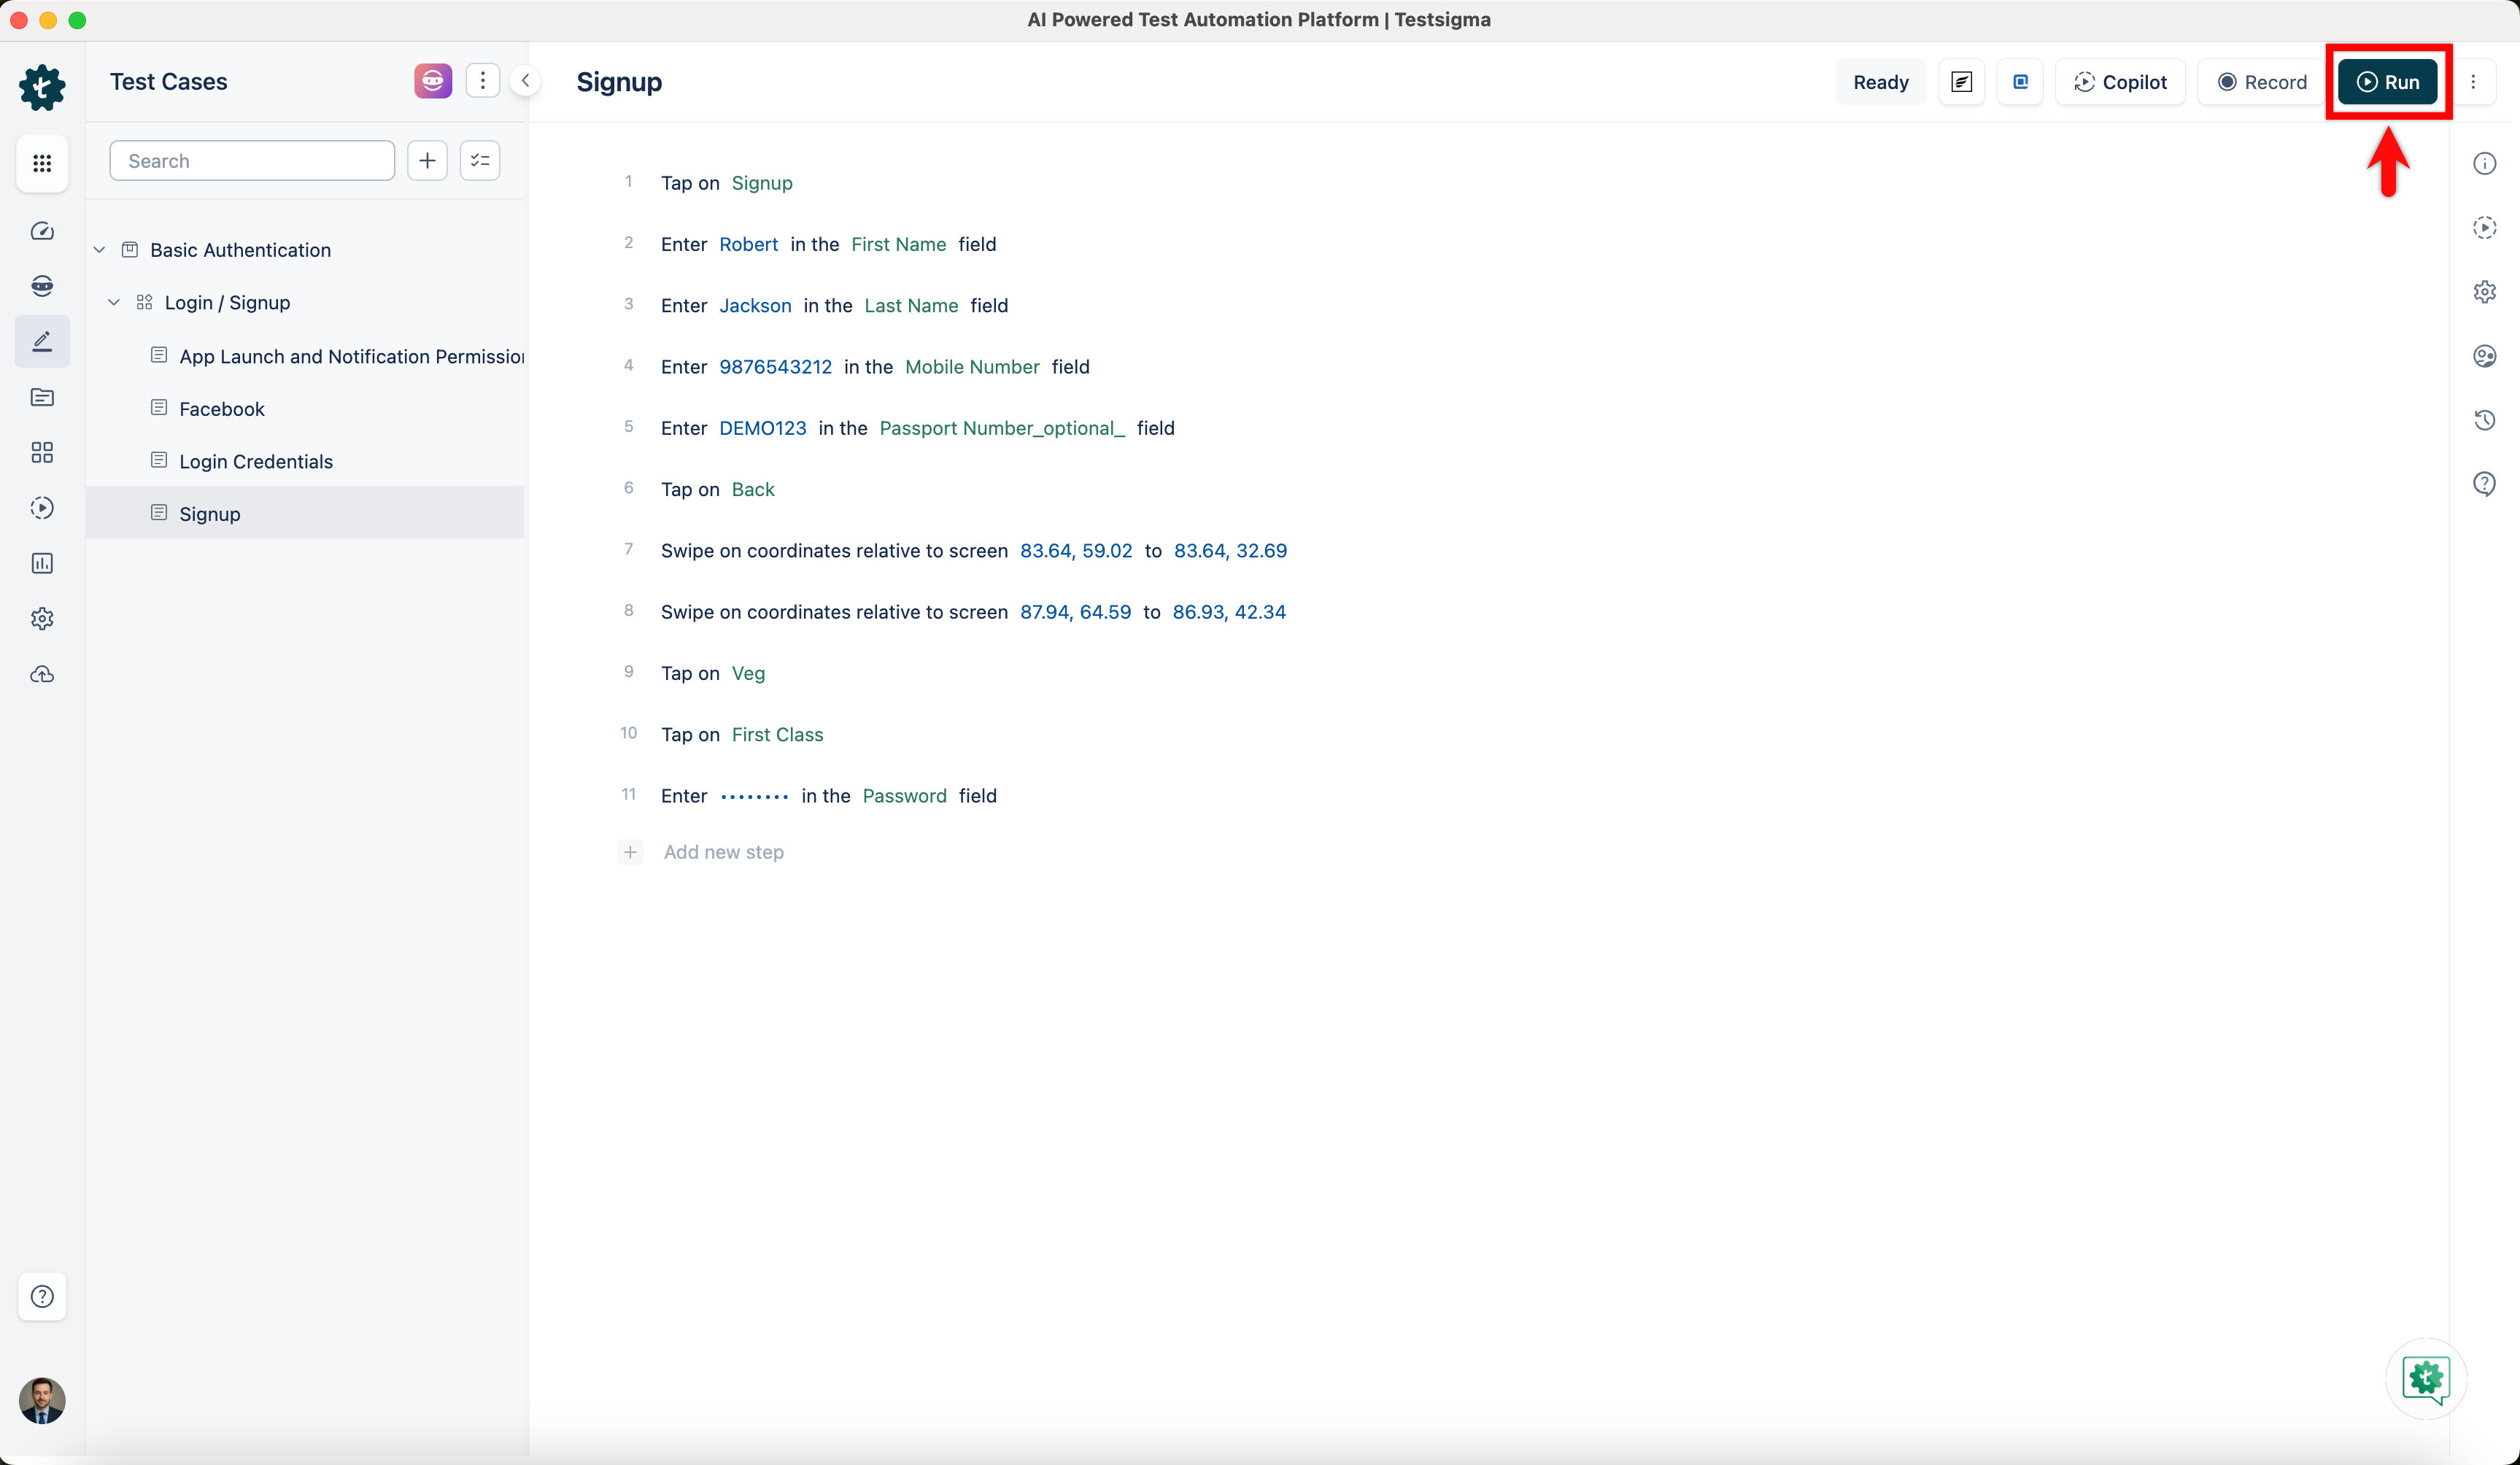This screenshot has width=2520, height=1465.
Task: Toggle multi-select checklist button beside search
Action: [x=480, y=161]
